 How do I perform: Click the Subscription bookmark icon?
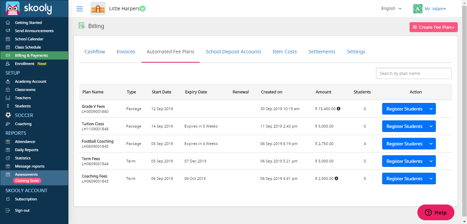pos(8,199)
